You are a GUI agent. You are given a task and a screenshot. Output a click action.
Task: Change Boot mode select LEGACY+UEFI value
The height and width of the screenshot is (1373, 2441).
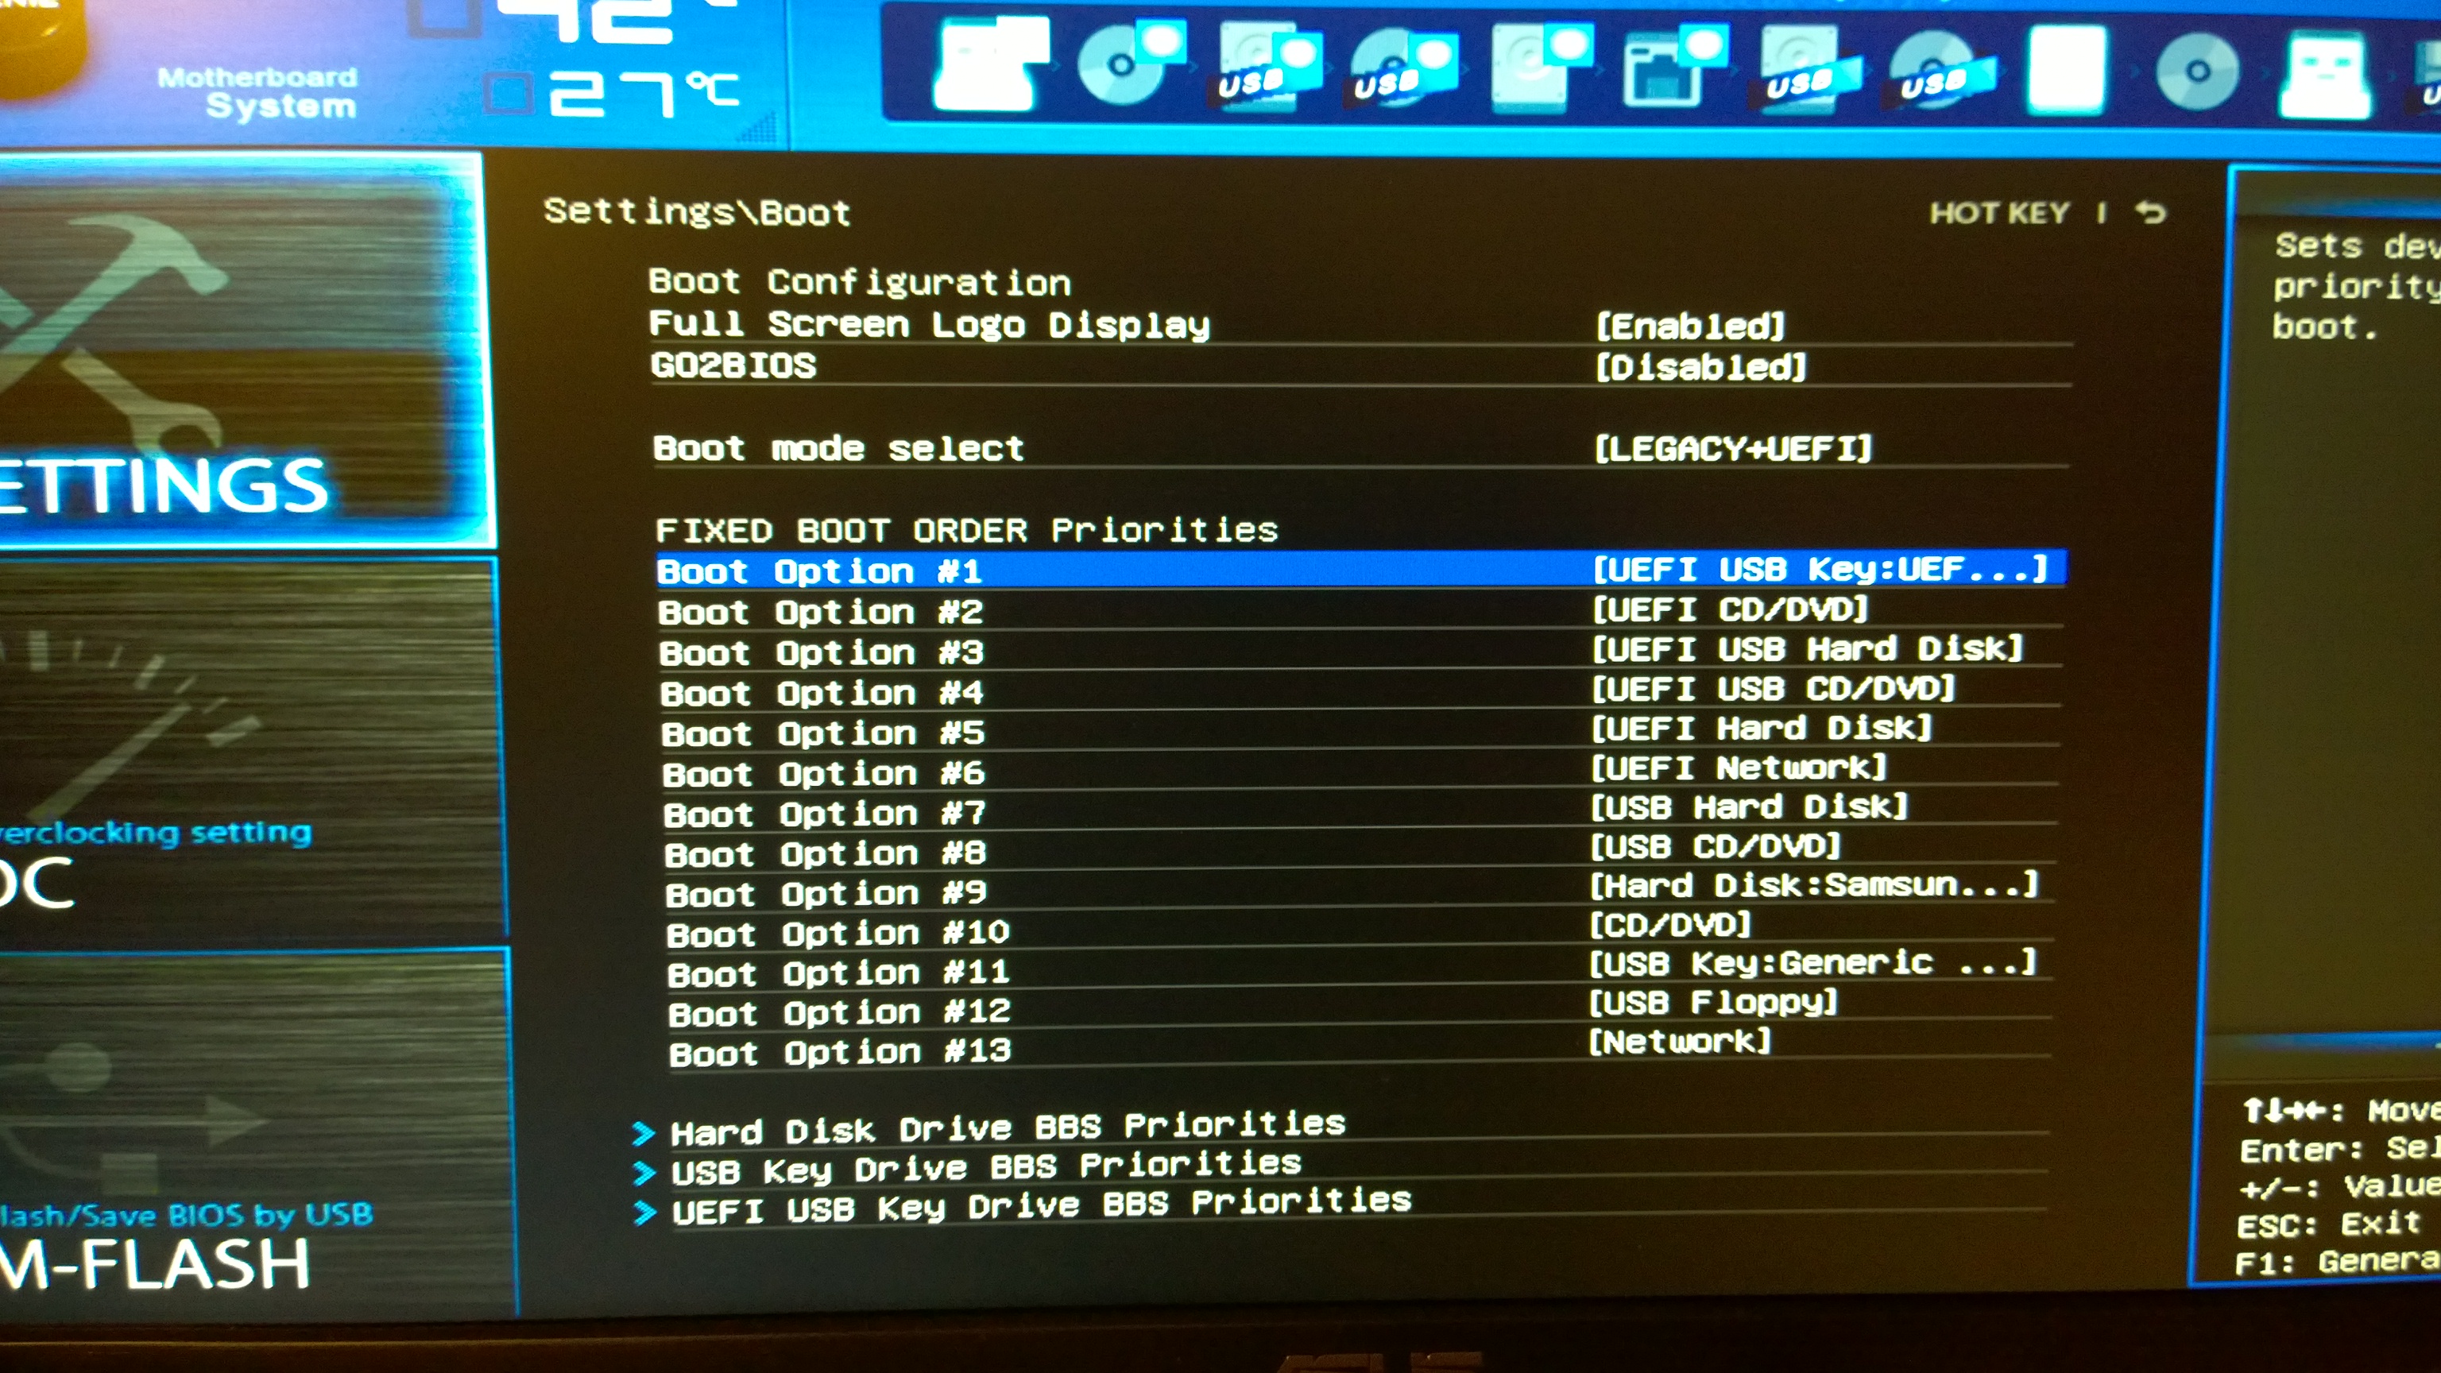click(1732, 448)
